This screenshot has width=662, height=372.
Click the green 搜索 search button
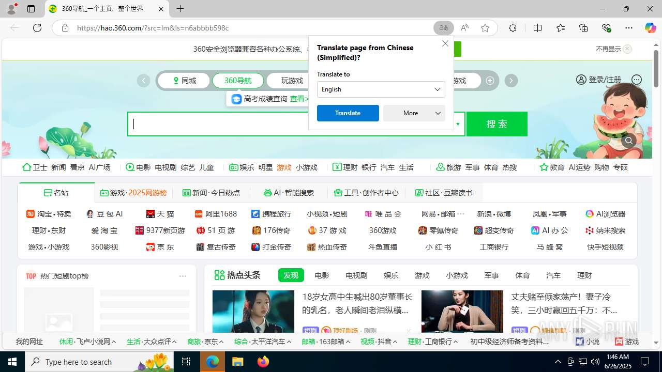pyautogui.click(x=497, y=124)
